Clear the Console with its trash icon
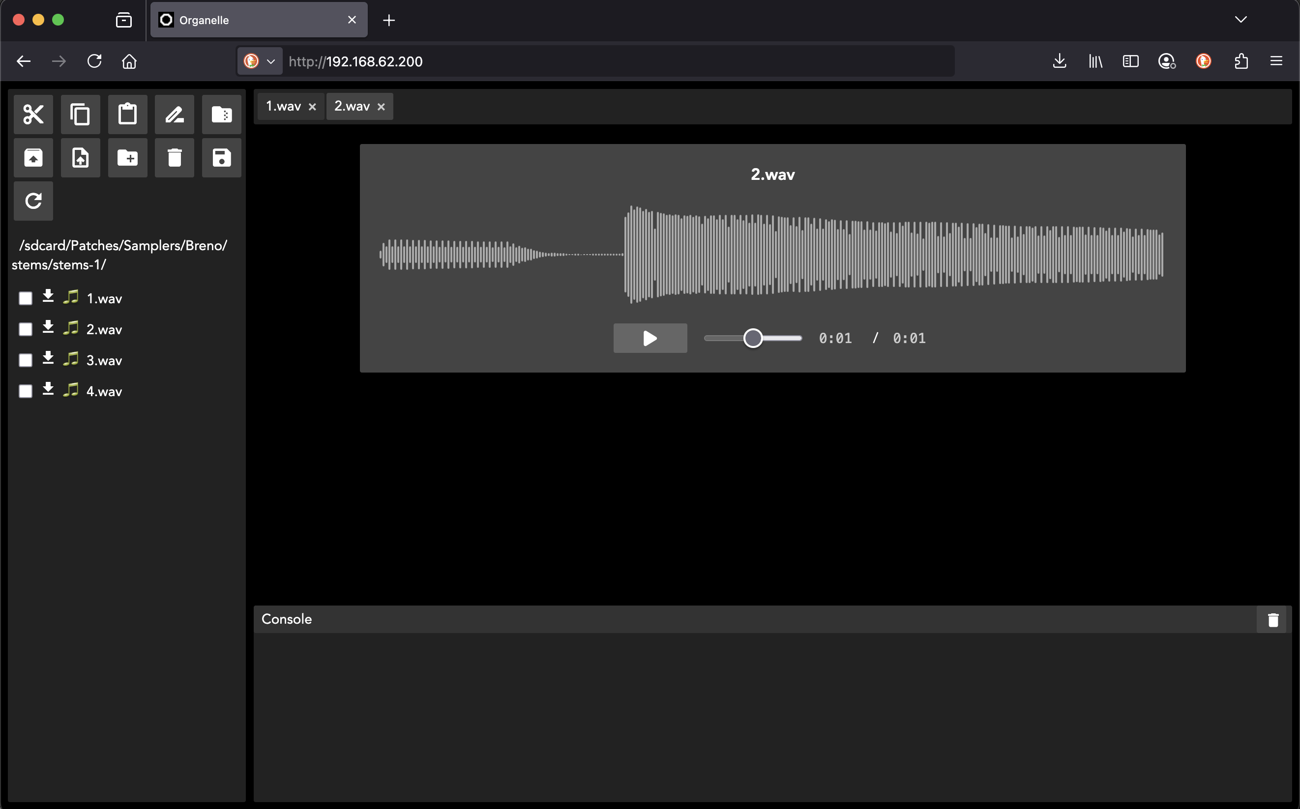 pyautogui.click(x=1273, y=620)
